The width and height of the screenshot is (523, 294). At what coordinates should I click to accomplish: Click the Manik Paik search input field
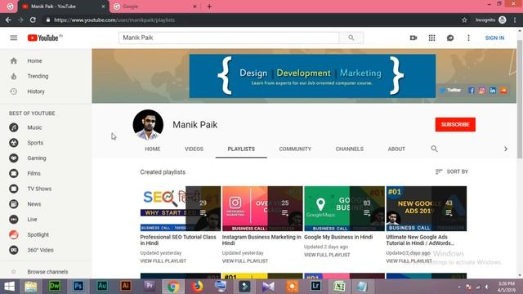coord(229,38)
